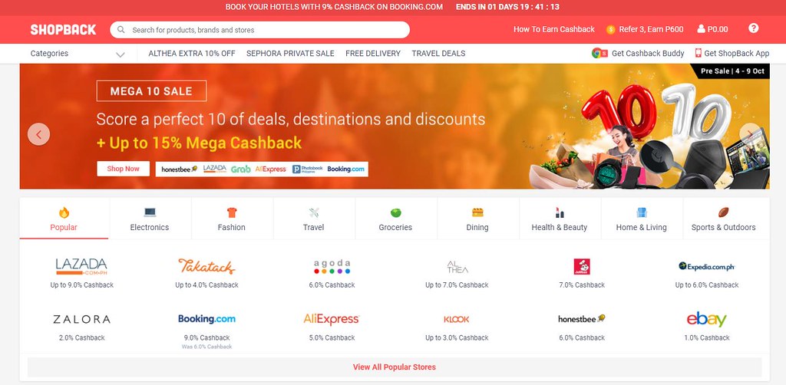Click the search magnifier icon
Screen dimensions: 786x385
(121, 30)
